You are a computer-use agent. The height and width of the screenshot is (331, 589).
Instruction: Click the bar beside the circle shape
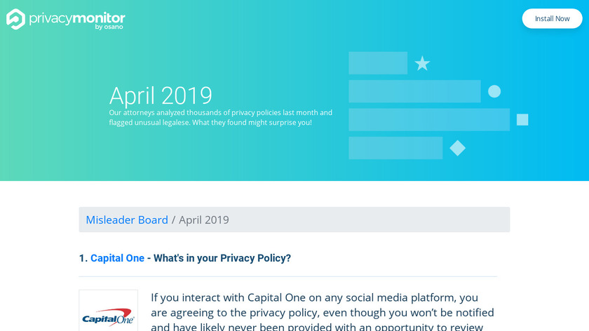pos(414,91)
